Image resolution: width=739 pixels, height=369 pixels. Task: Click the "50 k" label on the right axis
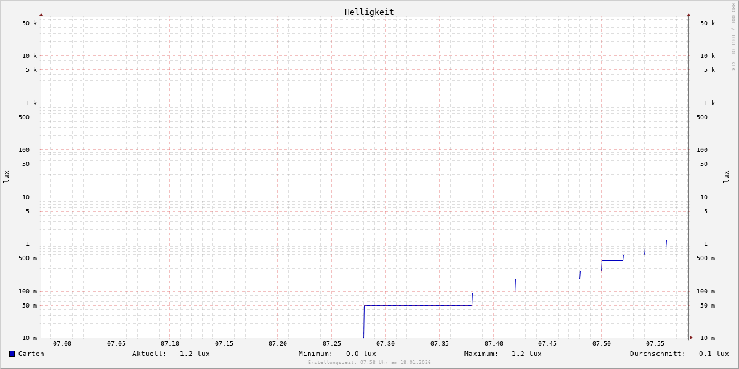(708, 23)
